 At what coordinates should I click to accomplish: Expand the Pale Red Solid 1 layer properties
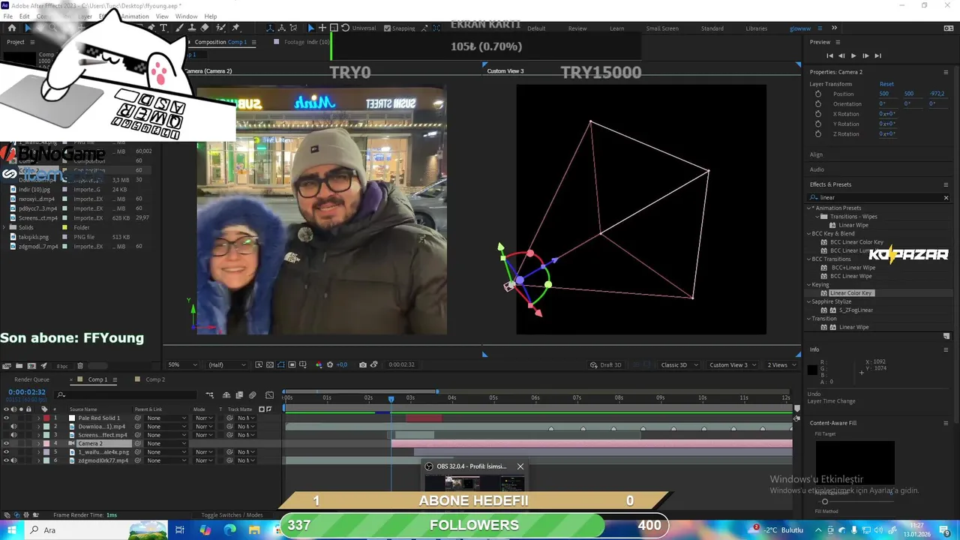pos(39,418)
